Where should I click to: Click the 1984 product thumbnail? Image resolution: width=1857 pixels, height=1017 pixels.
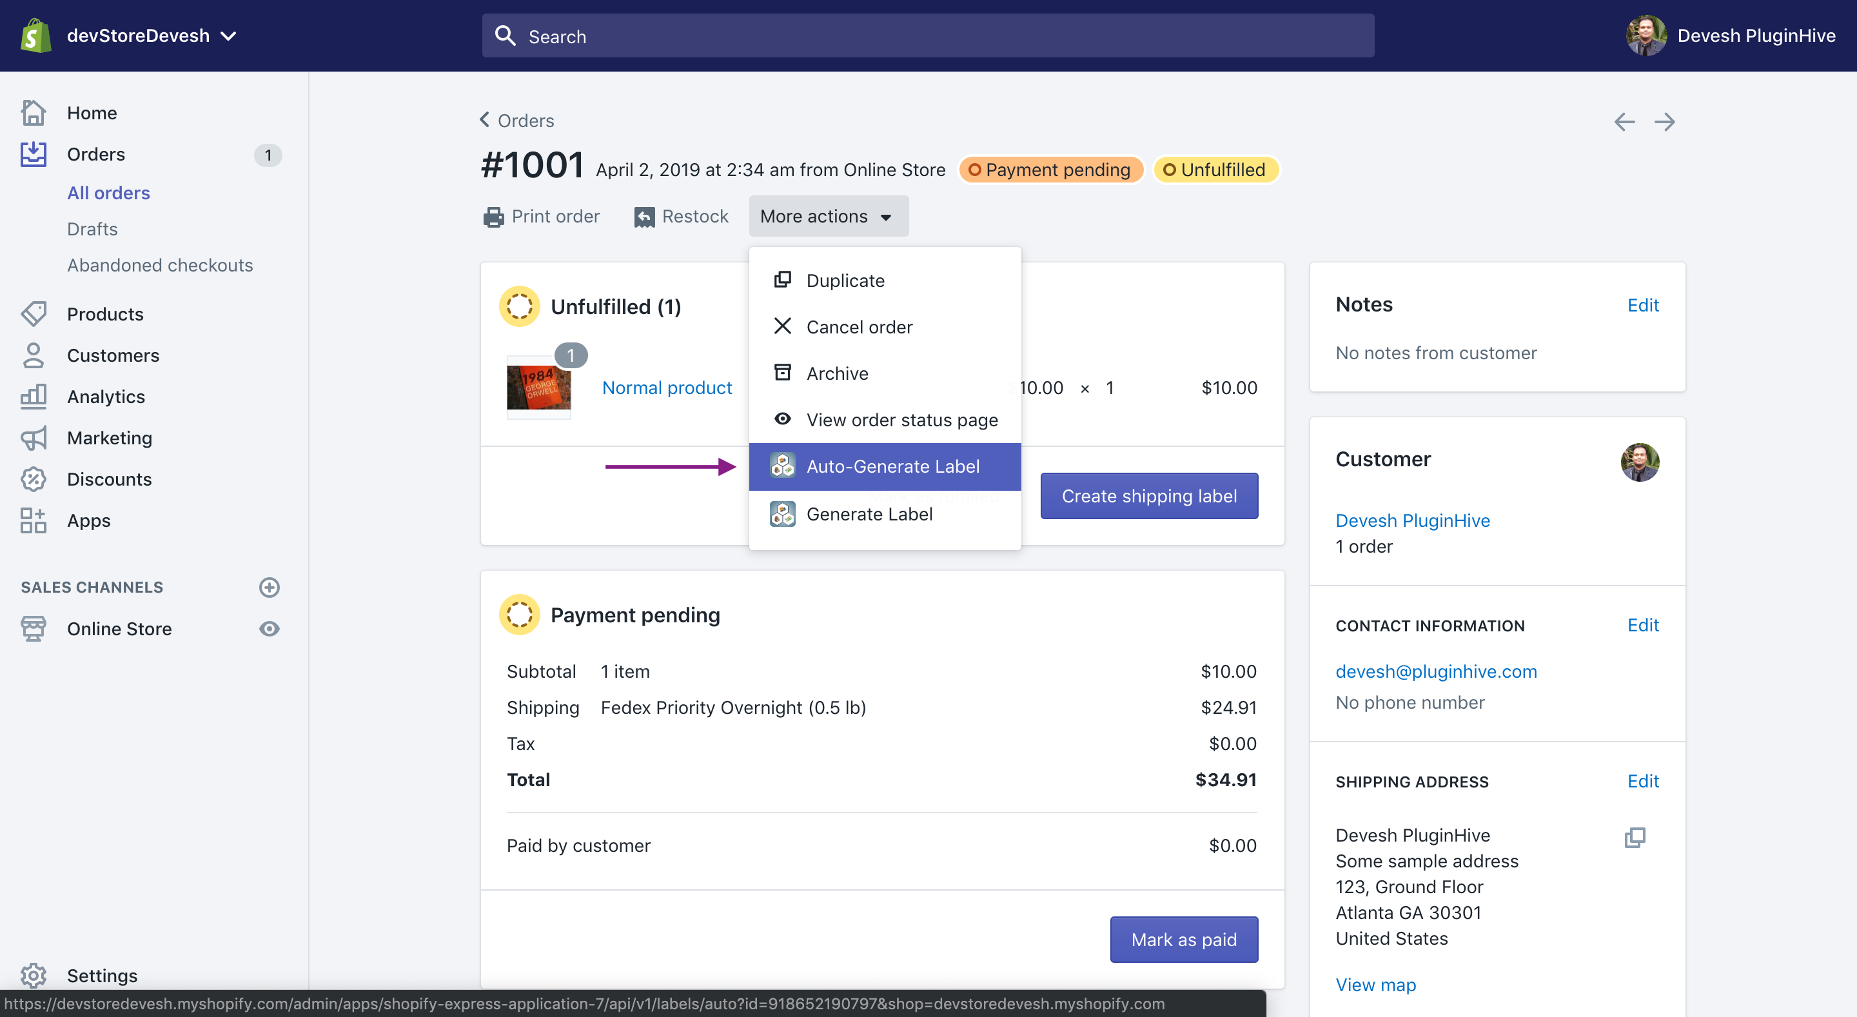click(538, 387)
